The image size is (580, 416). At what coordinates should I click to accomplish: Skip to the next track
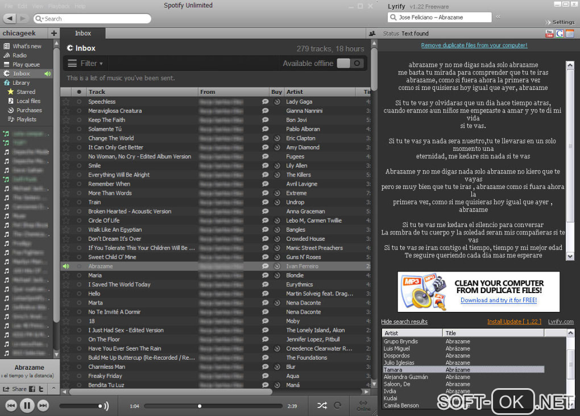pyautogui.click(x=43, y=406)
